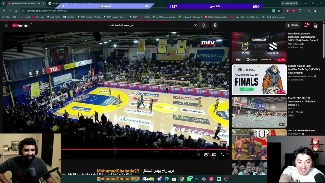Seek using the red video progress bar
The image size is (325, 183).
[145, 149]
